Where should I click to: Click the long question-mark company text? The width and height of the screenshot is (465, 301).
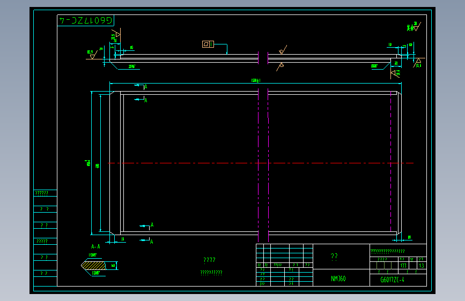388,251
